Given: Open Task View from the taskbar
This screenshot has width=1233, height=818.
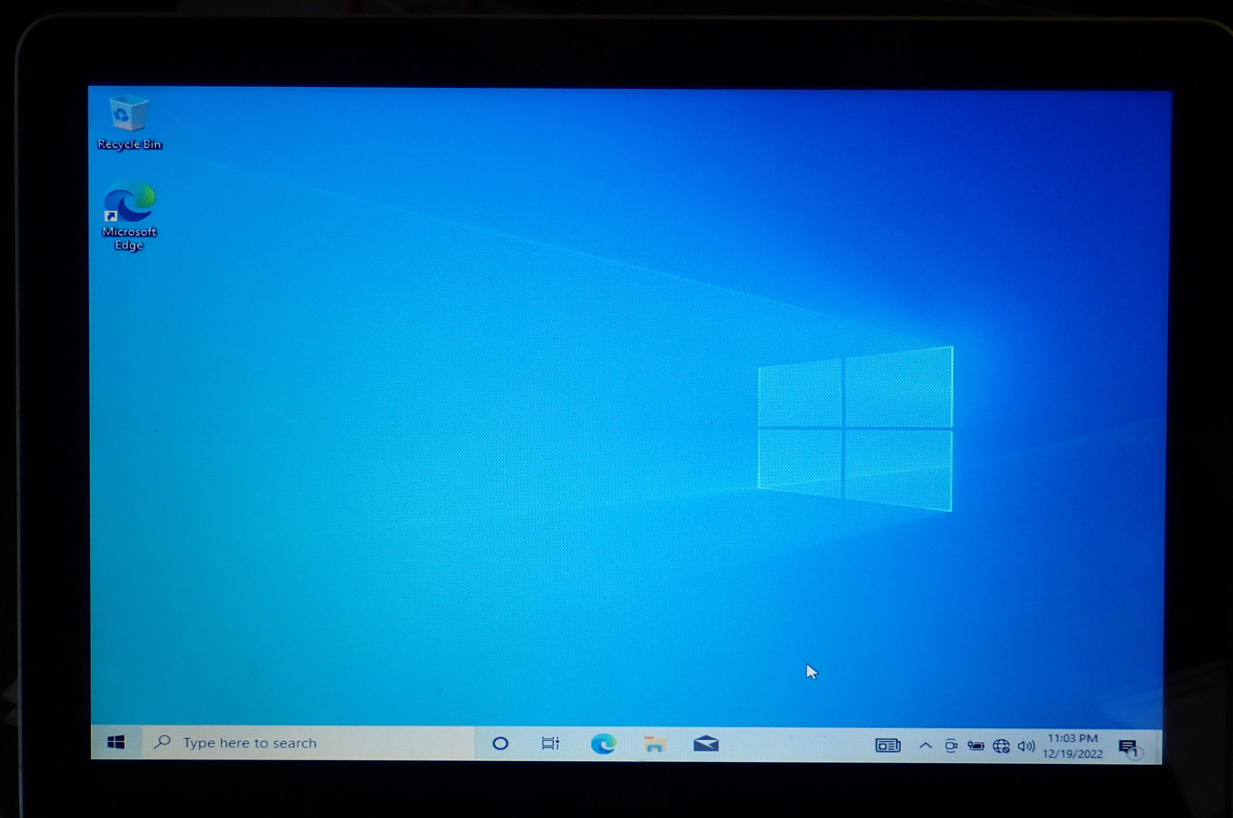Looking at the screenshot, I should (x=550, y=743).
